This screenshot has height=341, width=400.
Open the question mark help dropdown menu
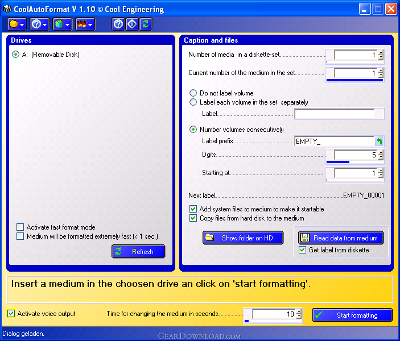coord(39,24)
